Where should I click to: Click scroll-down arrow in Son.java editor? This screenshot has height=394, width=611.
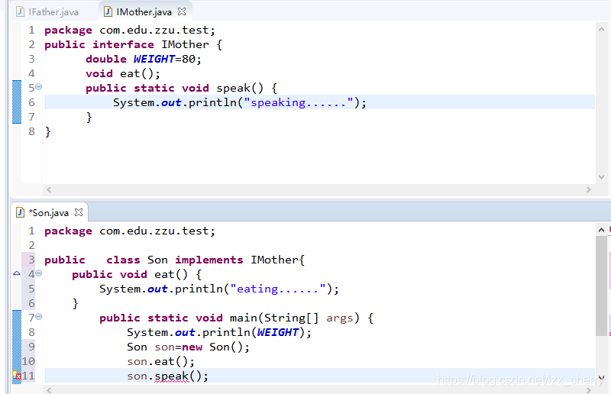click(601, 377)
